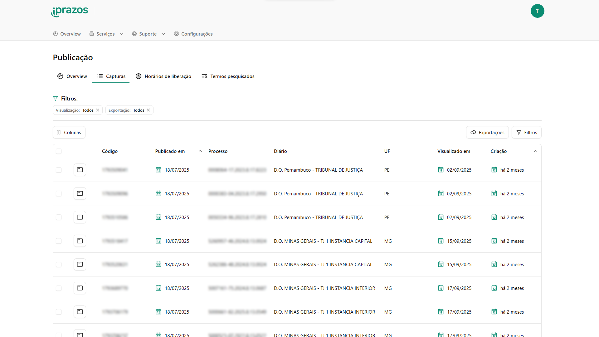Viewport: 599px width, 337px height.
Task: Click the green funnel icon beside Filtros label
Action: [56, 99]
